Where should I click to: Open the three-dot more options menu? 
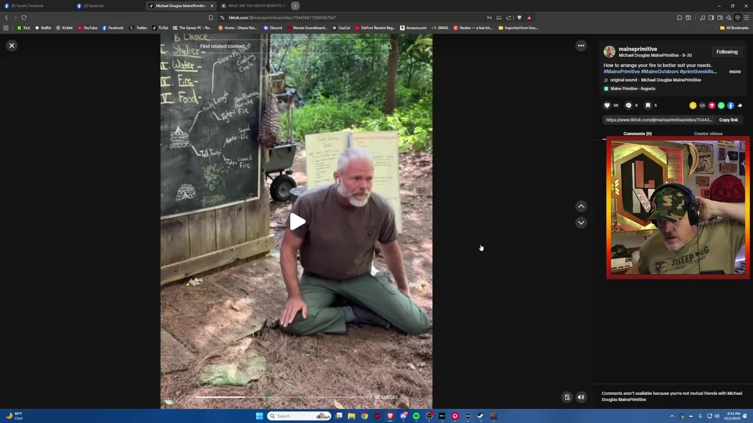pos(581,45)
